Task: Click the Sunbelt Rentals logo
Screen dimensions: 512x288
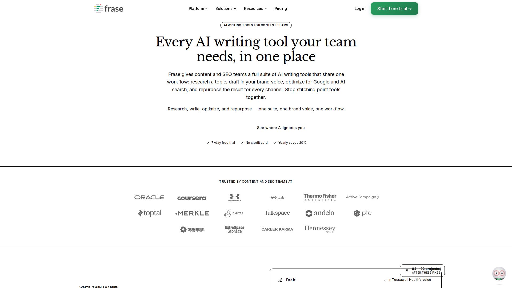Action: coord(192,229)
